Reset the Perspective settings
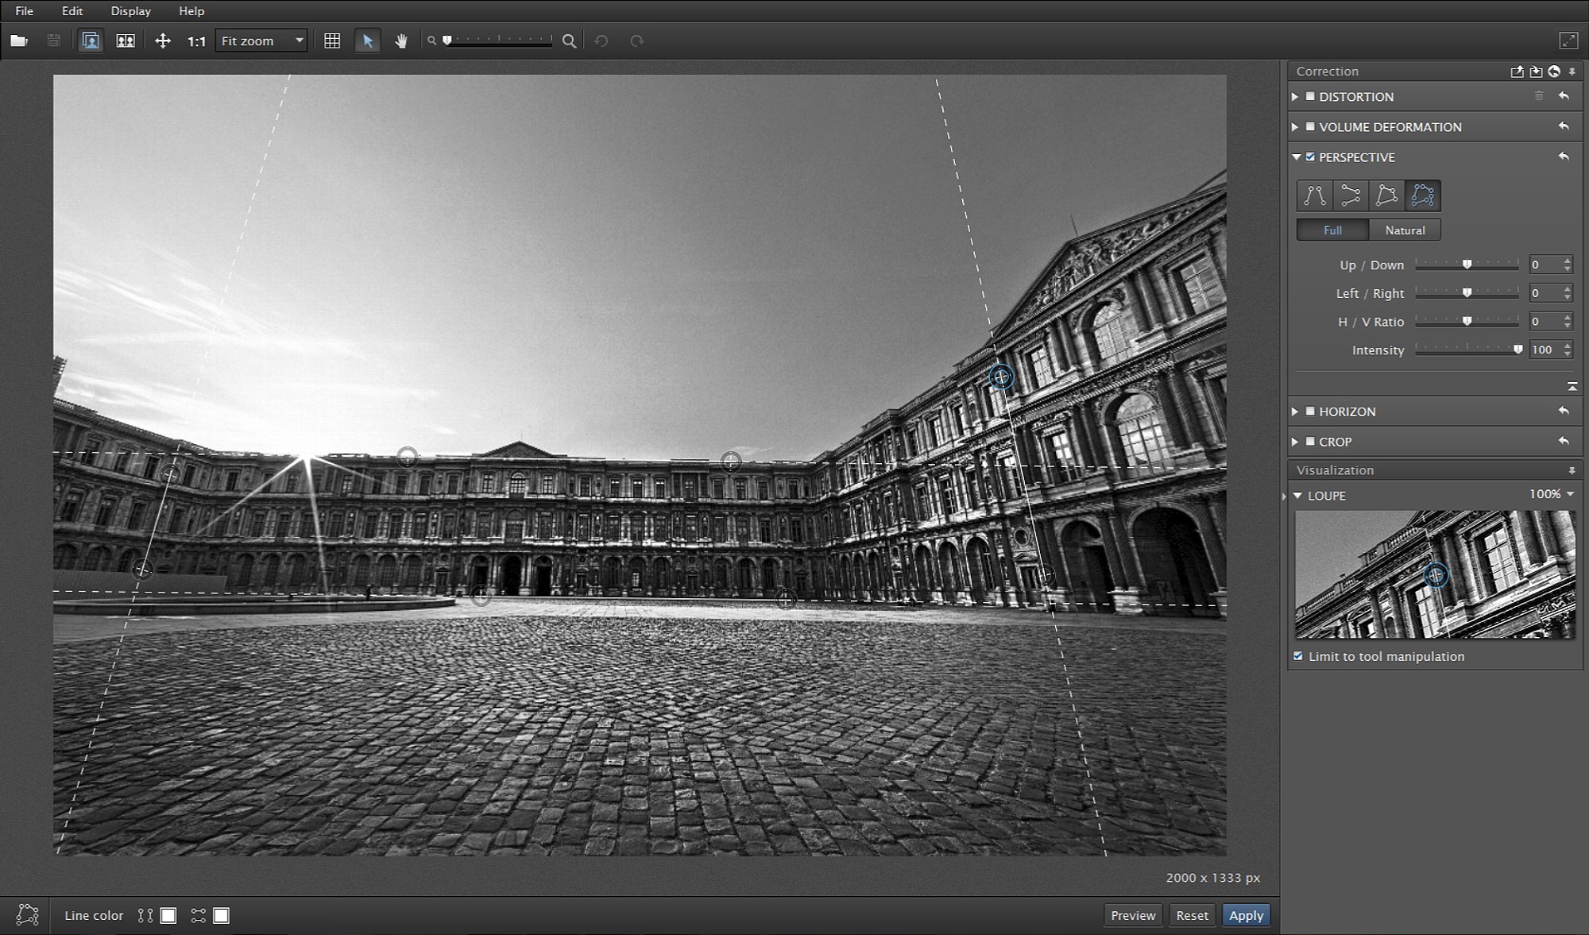Screen dimensions: 1589x935 pos(1564,156)
